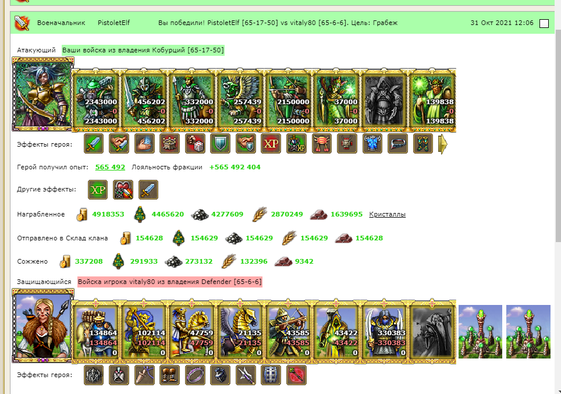Click the red XP hero effect icon
Viewport: 561px width, 394px height.
coord(271,144)
